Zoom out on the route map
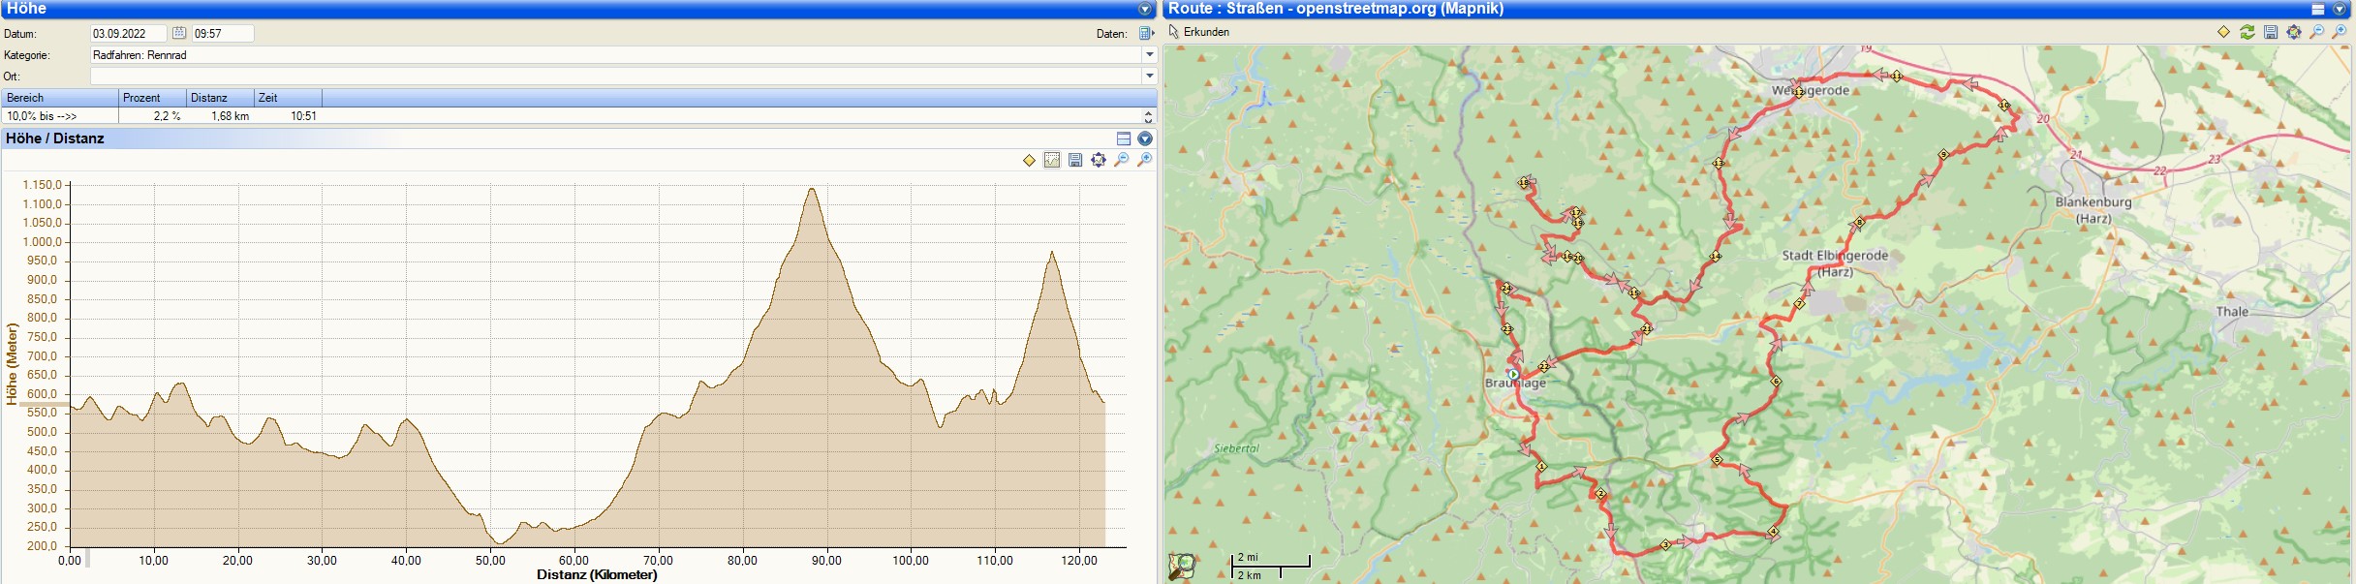The height and width of the screenshot is (584, 2356). tap(2316, 32)
